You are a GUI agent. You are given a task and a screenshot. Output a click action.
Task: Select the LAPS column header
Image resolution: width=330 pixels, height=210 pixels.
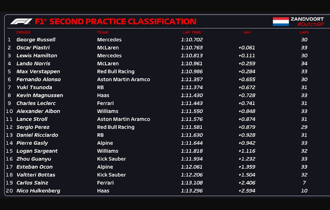(304, 32)
